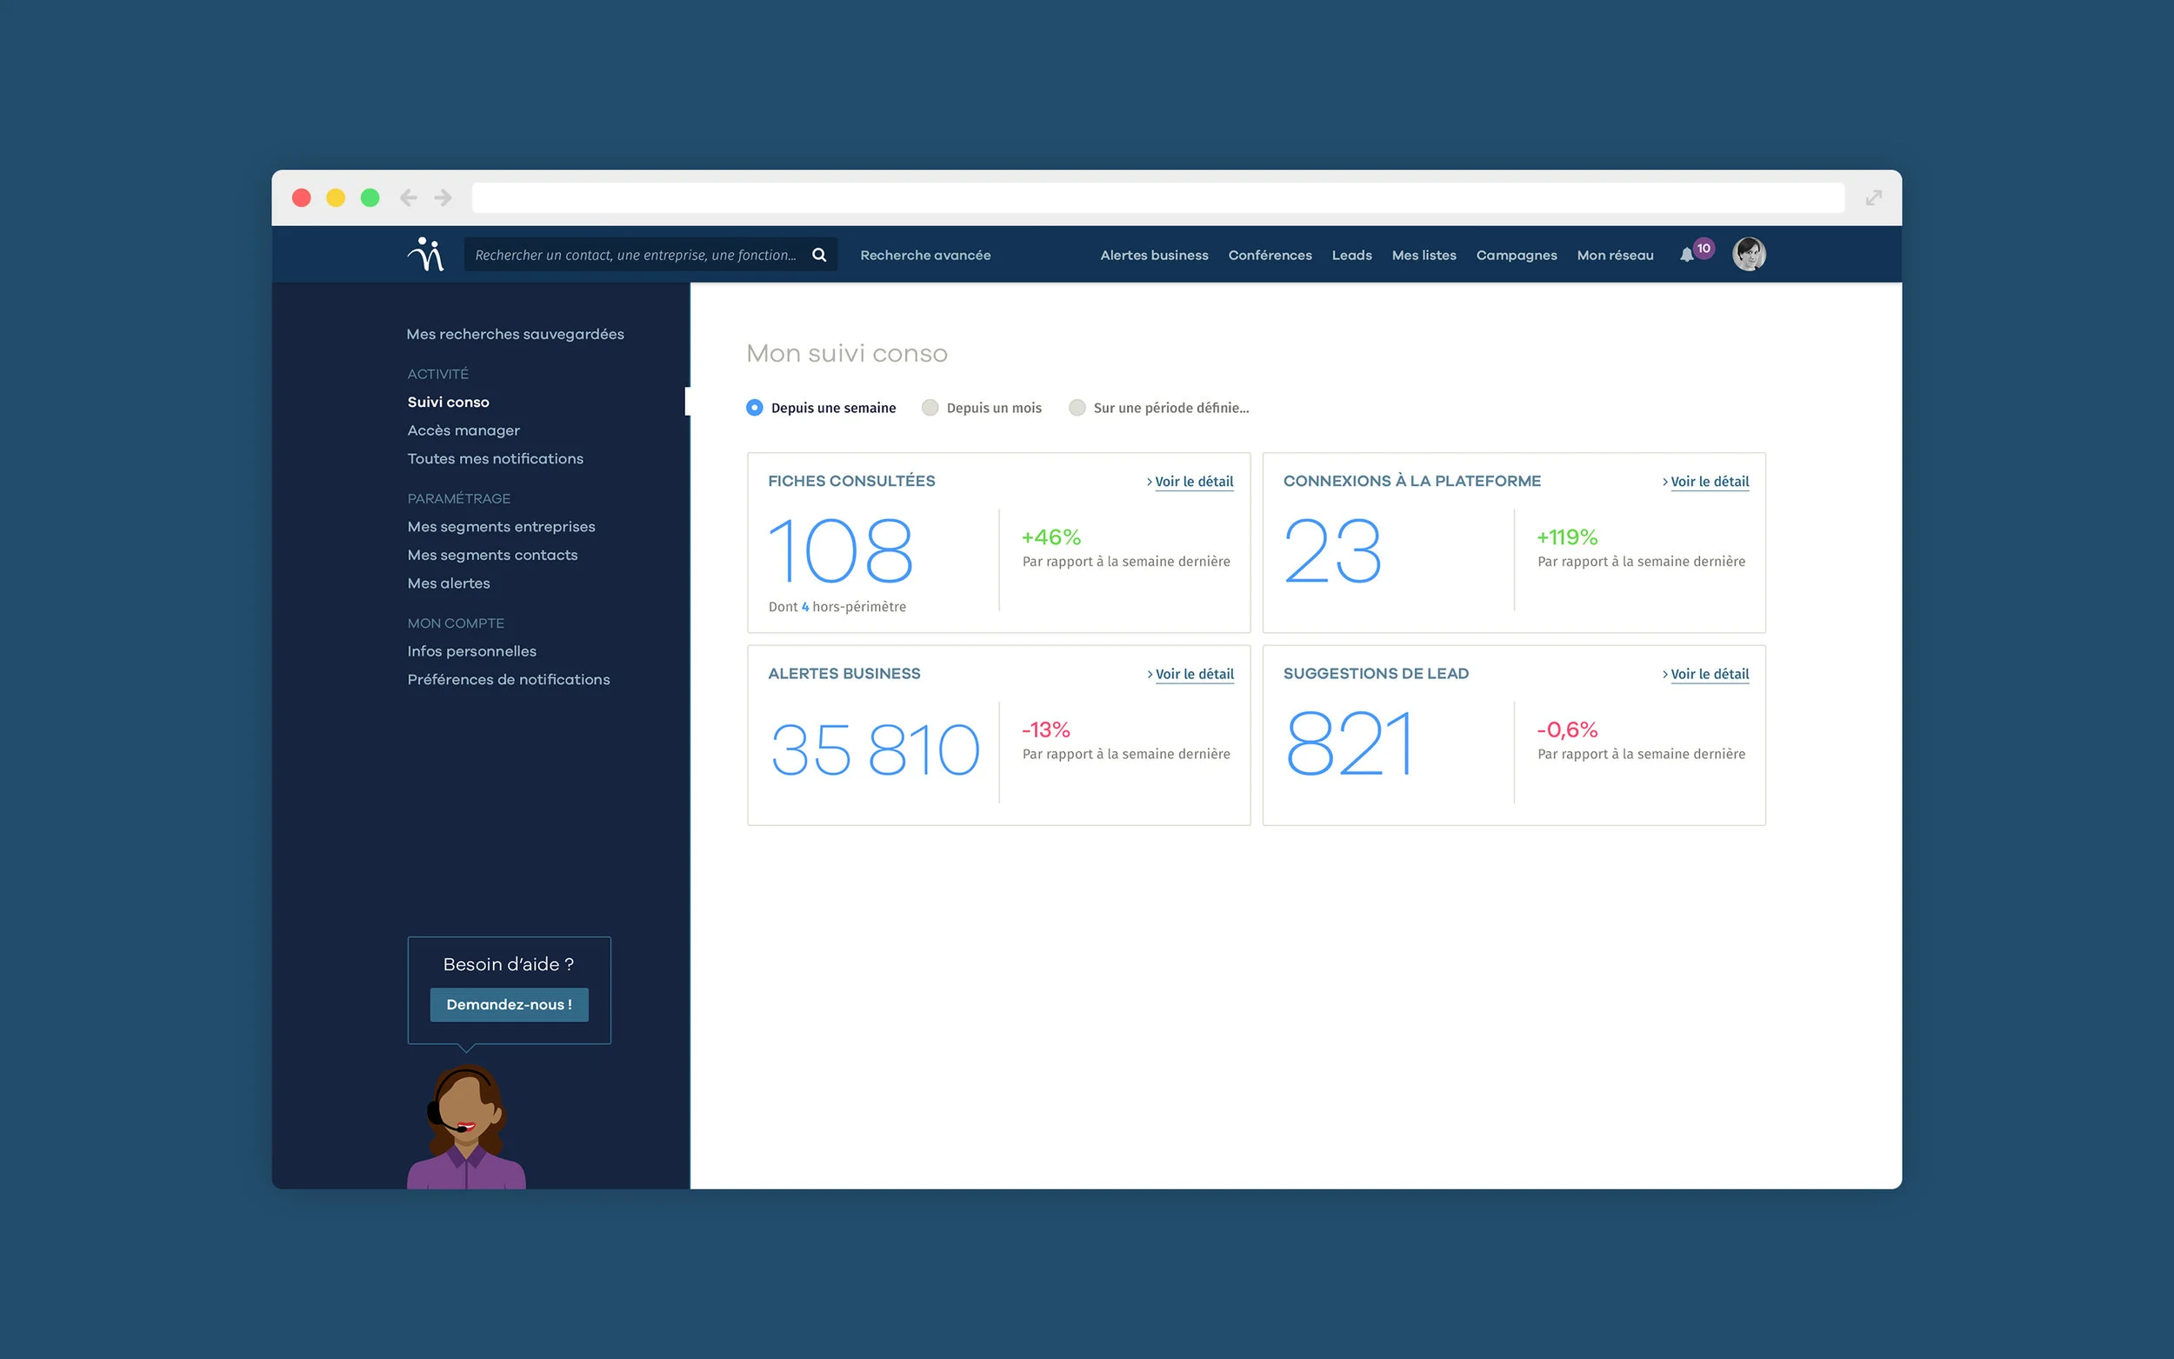2174x1359 pixels.
Task: Click the search magnifier icon
Action: point(819,255)
